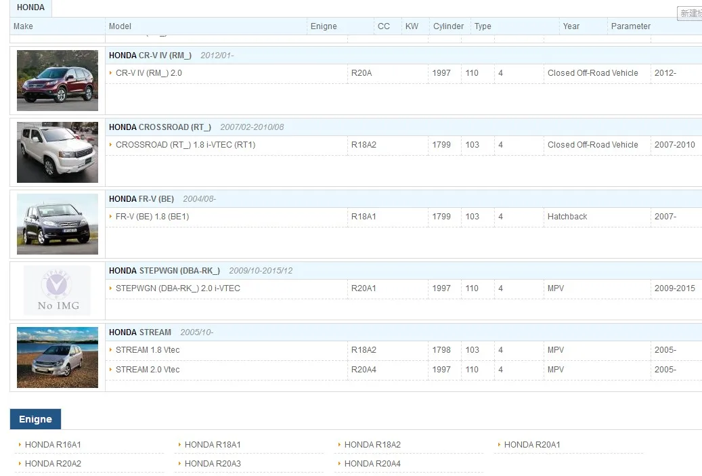Click the No IMG placeholder for STEPWGN
Screen dimensions: 702x476
tap(58, 290)
